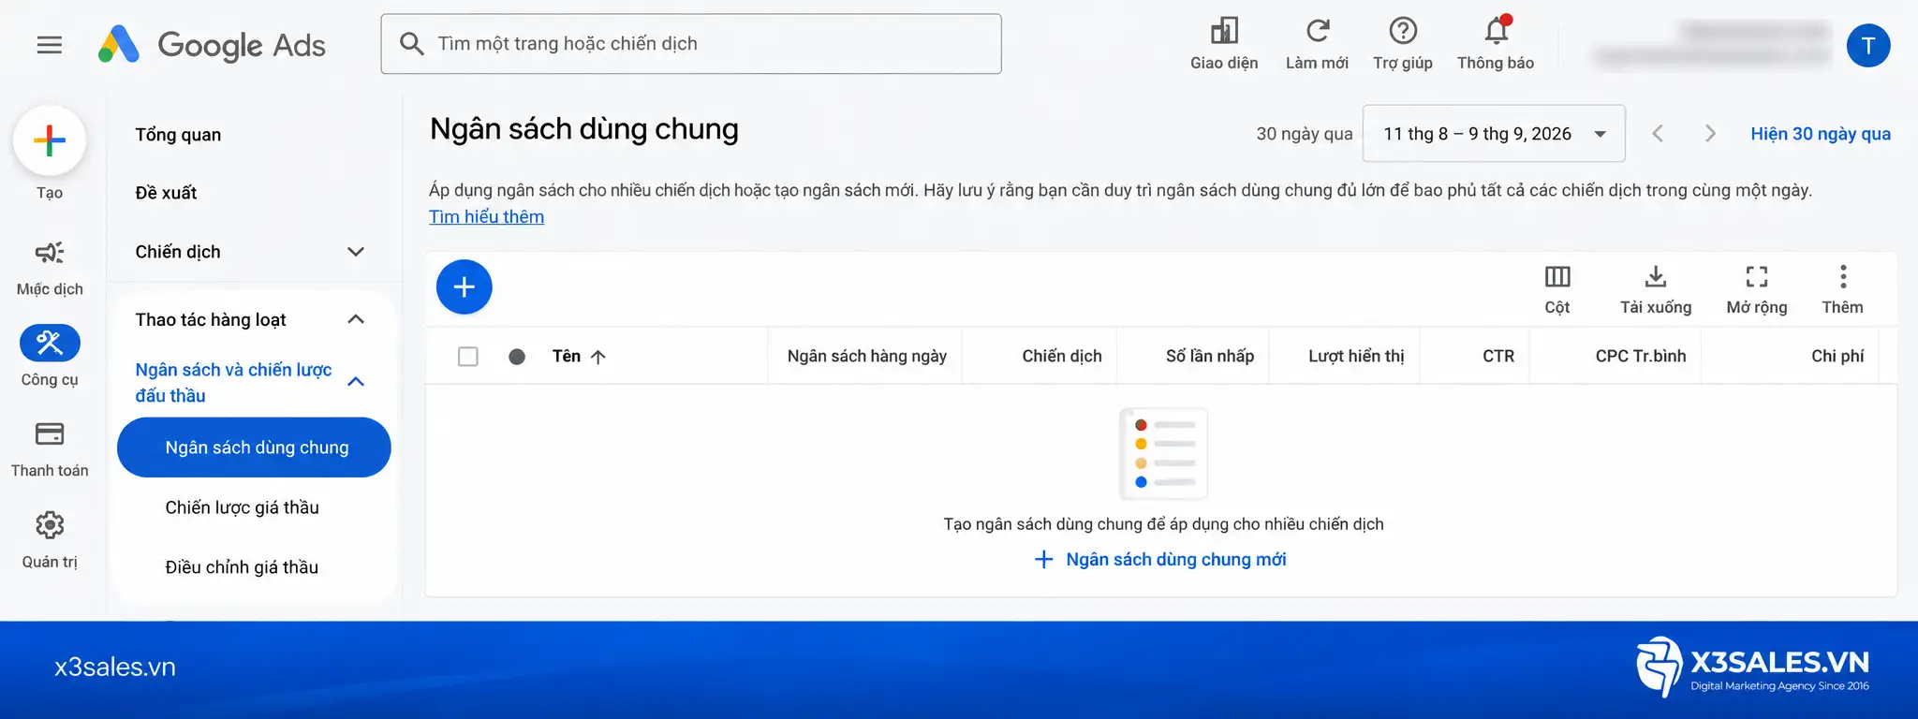Focus the campaign search field
This screenshot has height=719, width=1918.
pos(691,44)
